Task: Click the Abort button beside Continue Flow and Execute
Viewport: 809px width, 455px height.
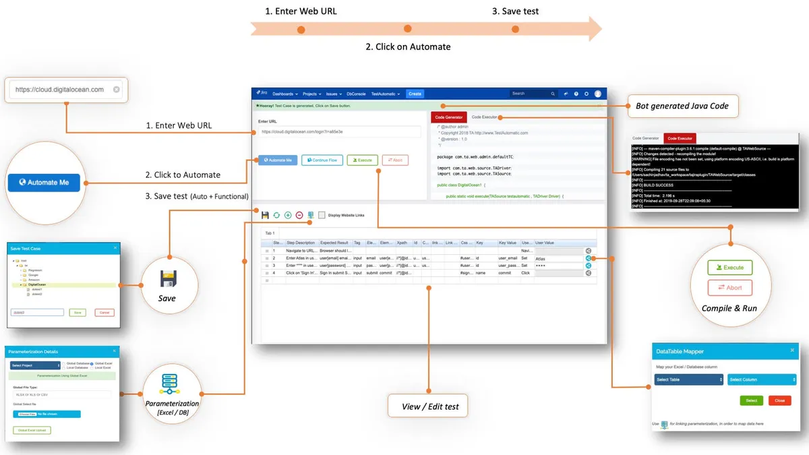Action: 395,160
